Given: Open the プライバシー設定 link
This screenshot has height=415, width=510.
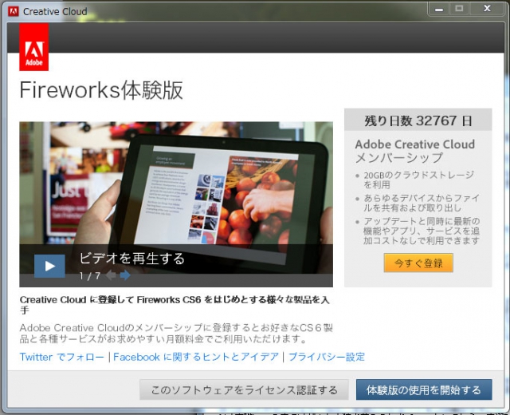Looking at the screenshot, I should (327, 357).
